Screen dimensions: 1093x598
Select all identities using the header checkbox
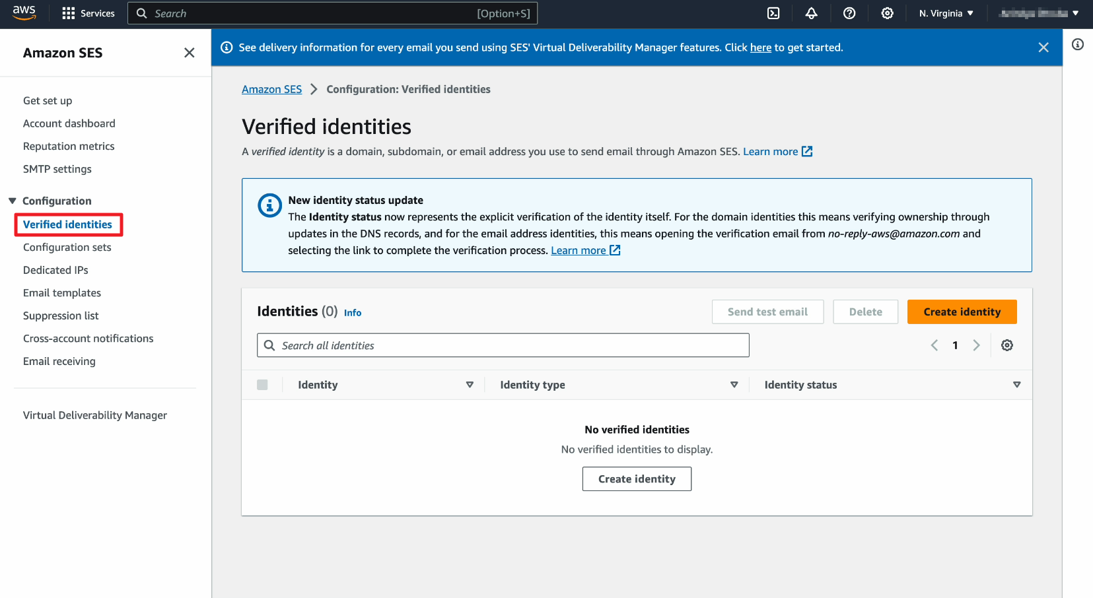click(262, 384)
